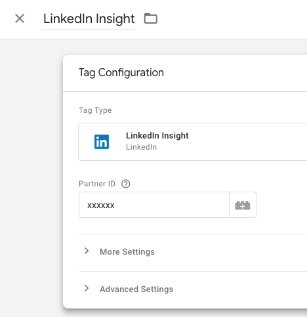Expand More Settings using its chevron arrow
Screen dimensions: 307x317
point(87,251)
